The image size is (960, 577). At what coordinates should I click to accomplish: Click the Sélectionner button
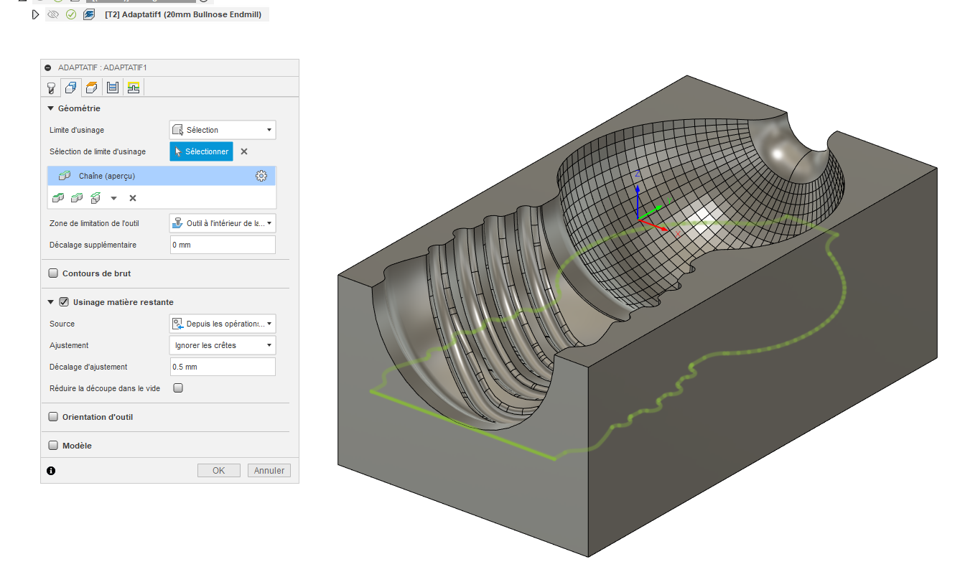coord(202,151)
